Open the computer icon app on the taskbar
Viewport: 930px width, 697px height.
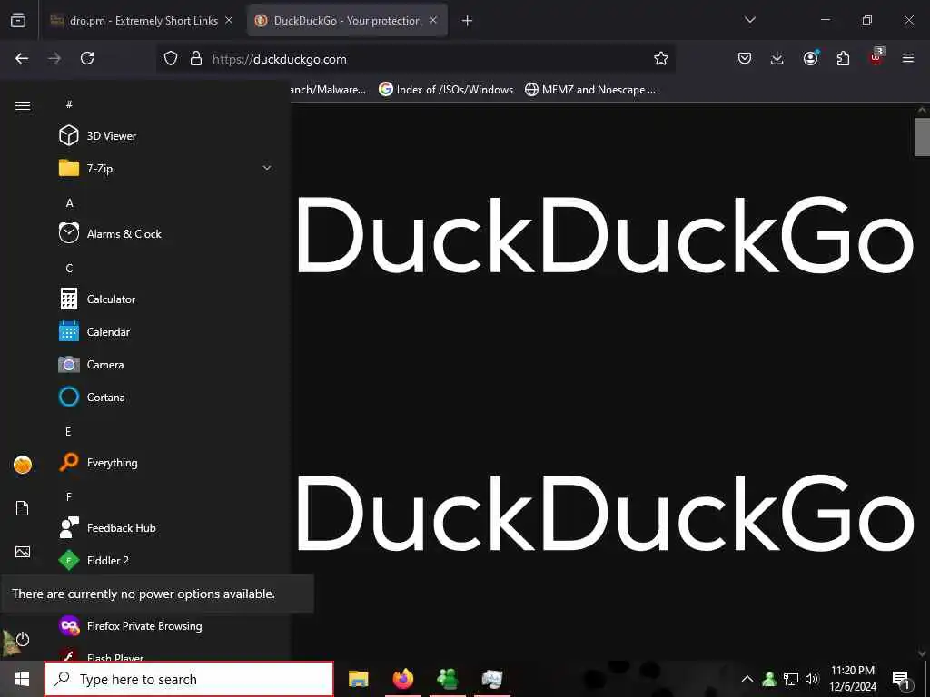[491, 679]
